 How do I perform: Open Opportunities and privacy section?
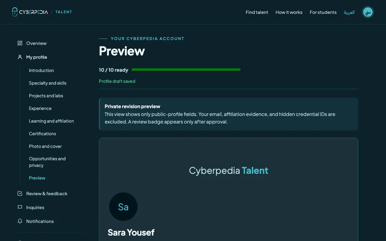click(x=47, y=162)
